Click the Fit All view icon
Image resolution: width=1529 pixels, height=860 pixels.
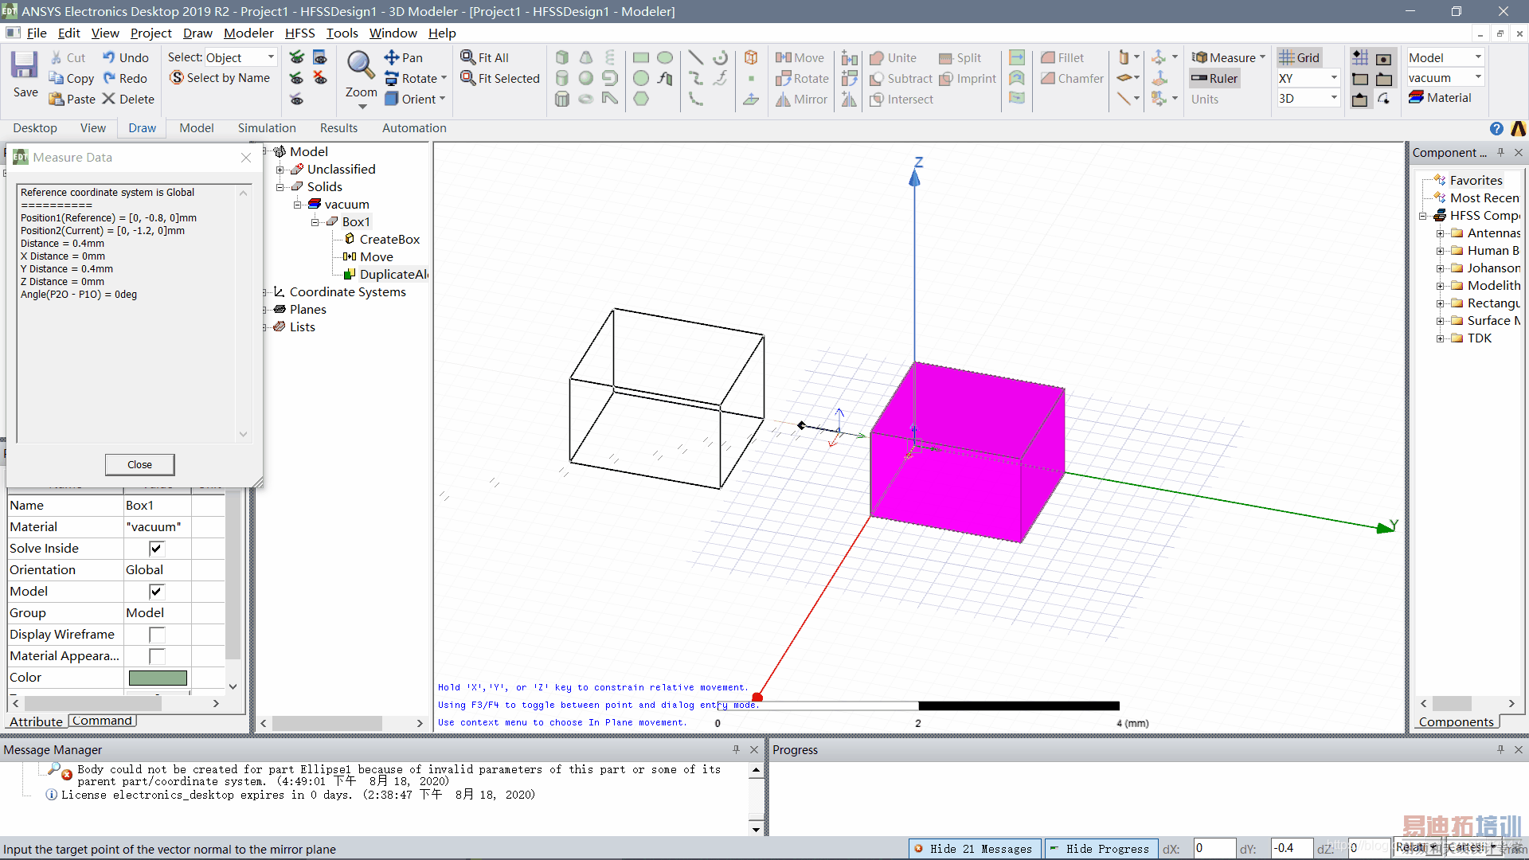point(468,57)
